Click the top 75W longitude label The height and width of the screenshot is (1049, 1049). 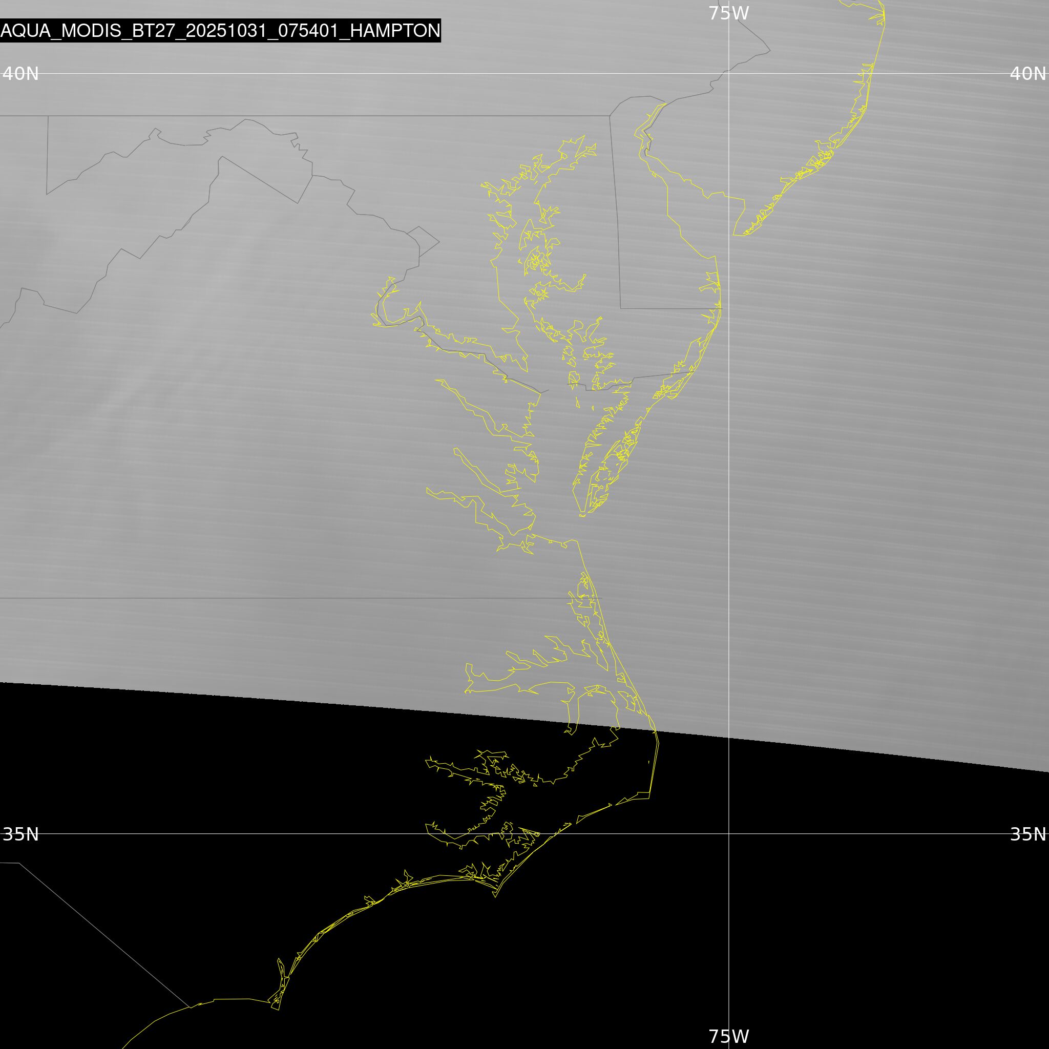pos(729,13)
